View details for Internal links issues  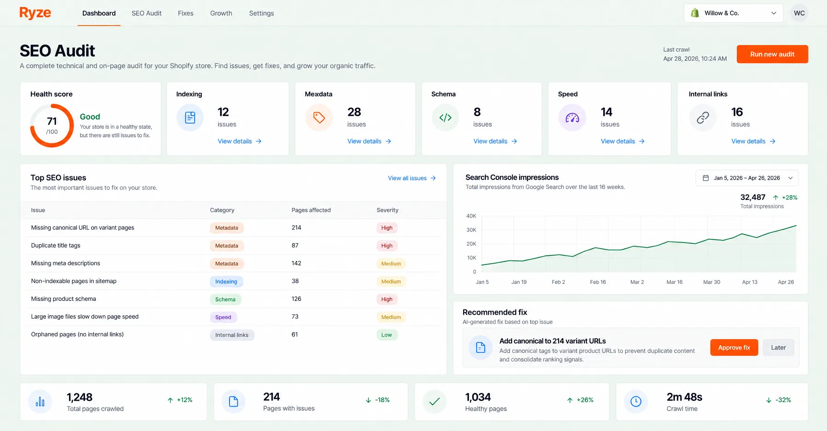(753, 141)
